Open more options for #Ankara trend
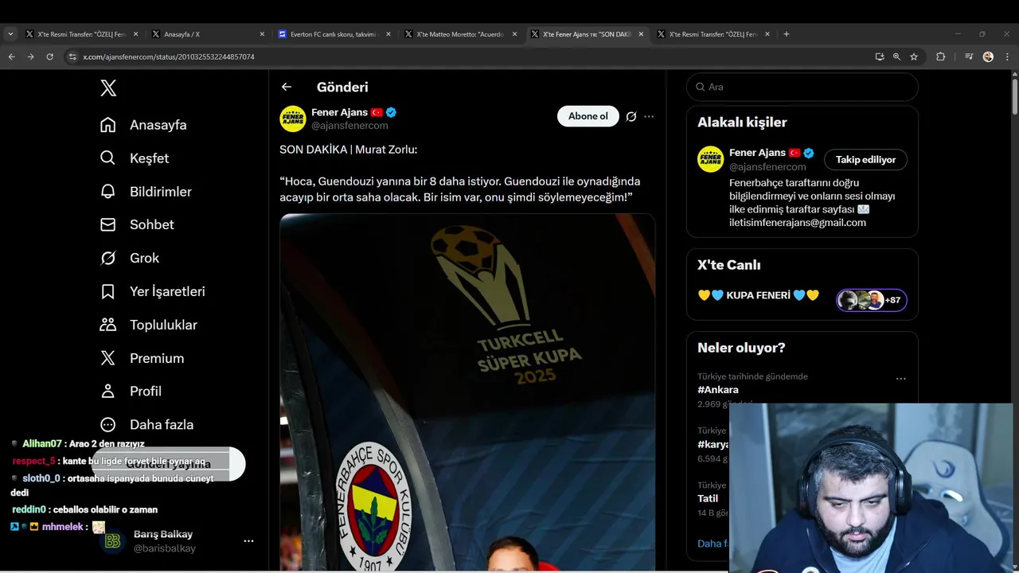Image resolution: width=1019 pixels, height=573 pixels. click(900, 379)
